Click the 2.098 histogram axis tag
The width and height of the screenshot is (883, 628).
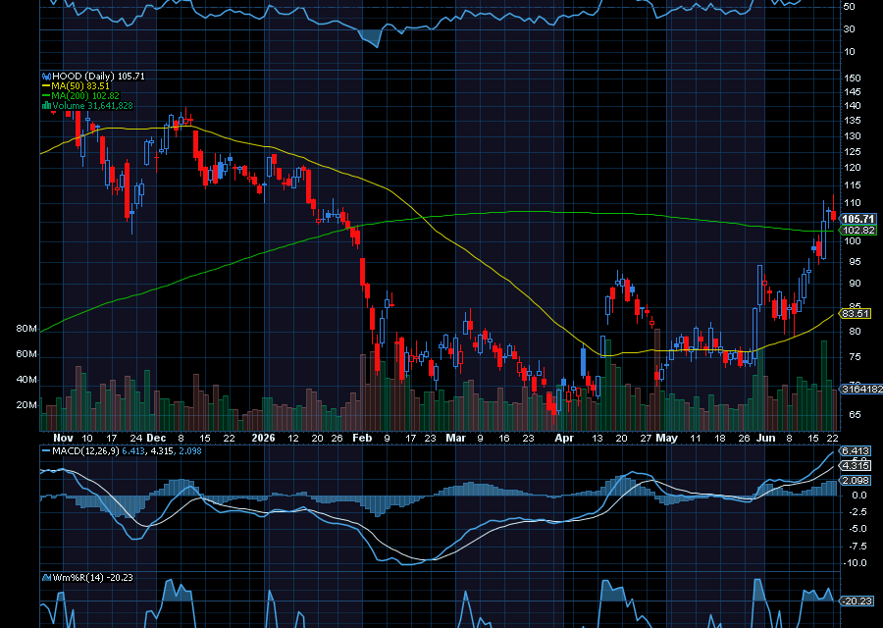coord(856,481)
